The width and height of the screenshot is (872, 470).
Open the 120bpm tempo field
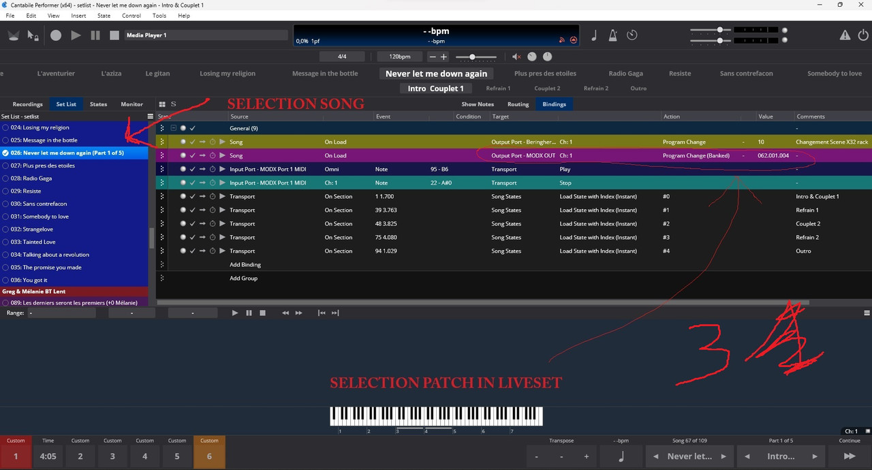point(400,57)
